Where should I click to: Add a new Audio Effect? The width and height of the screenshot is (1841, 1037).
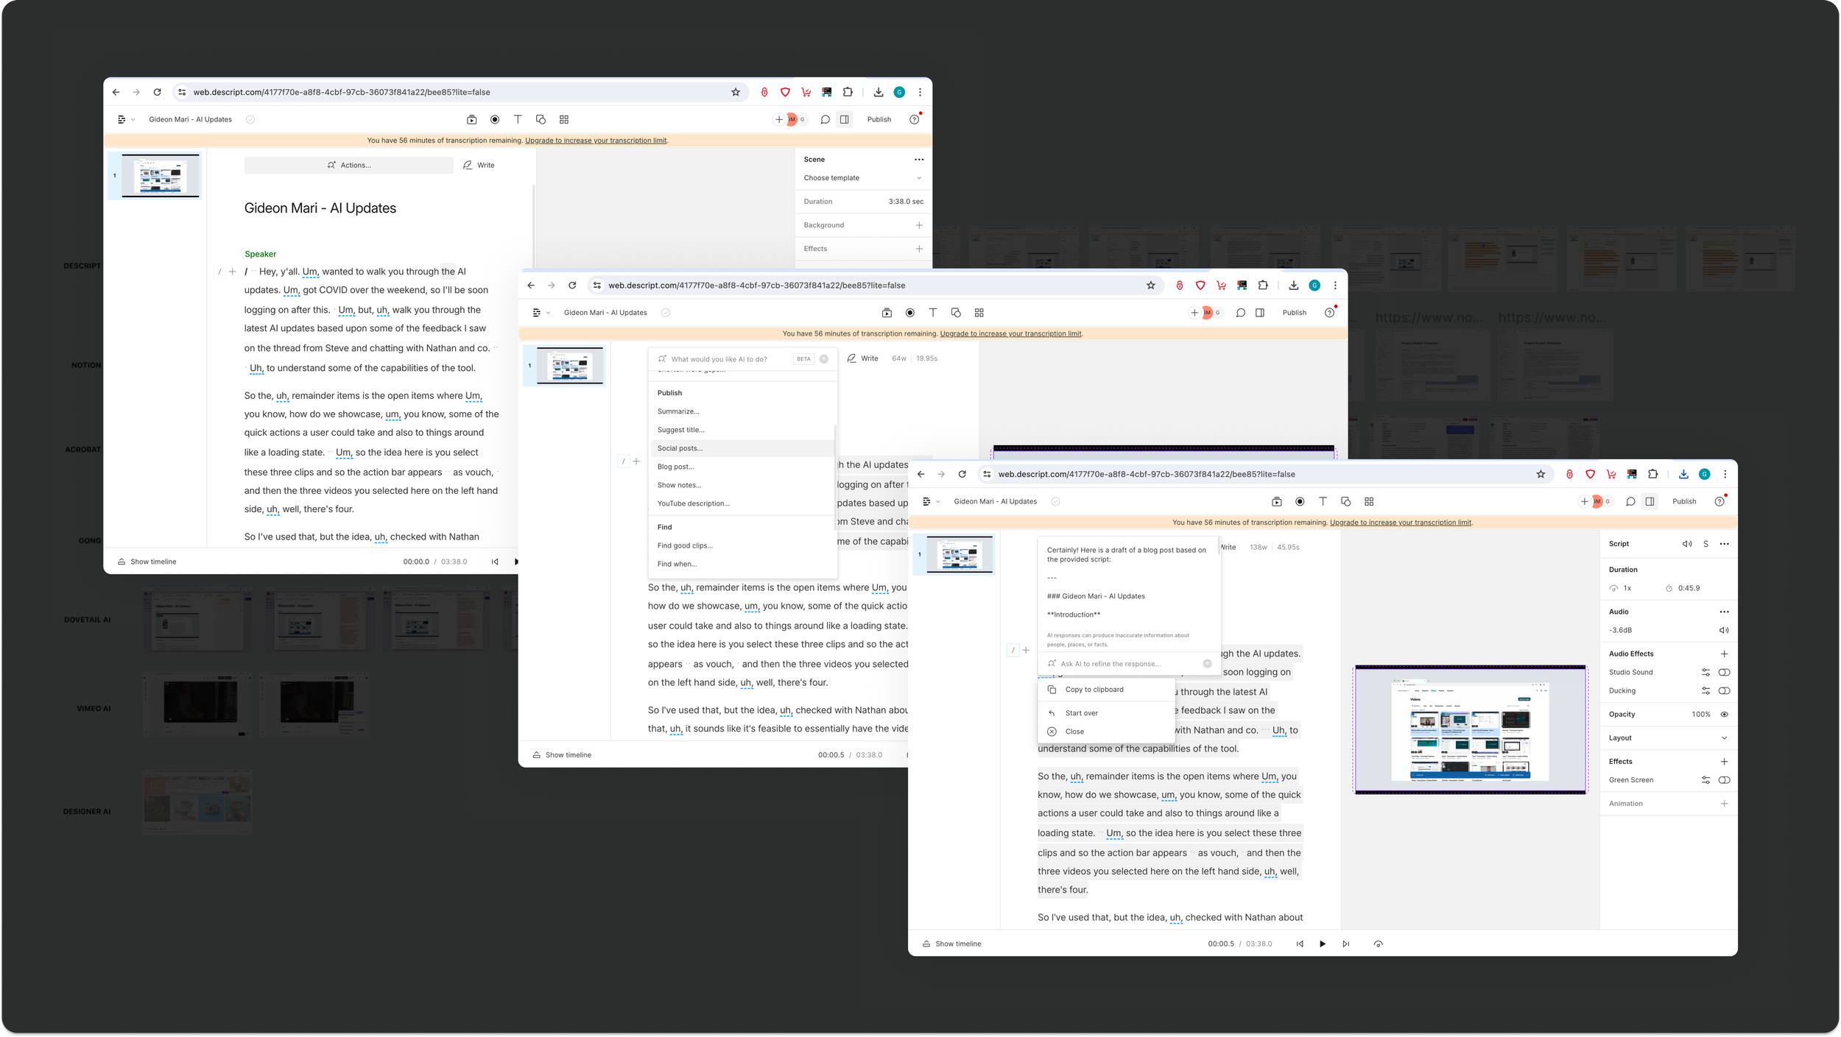click(1724, 654)
